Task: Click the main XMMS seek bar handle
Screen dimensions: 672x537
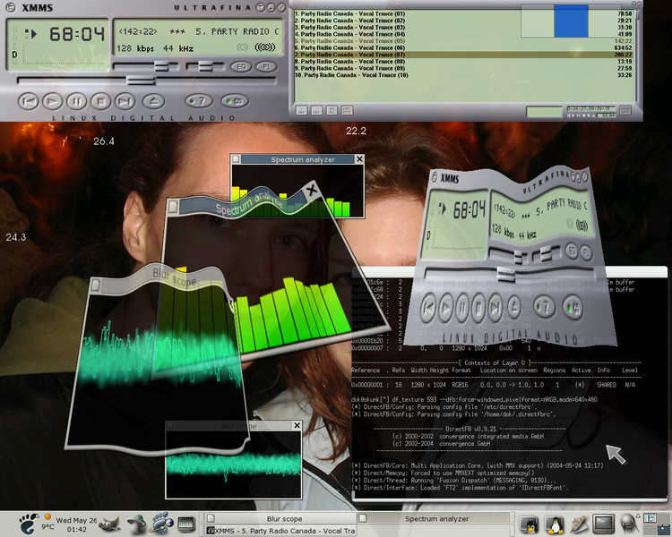Action: pos(141,80)
